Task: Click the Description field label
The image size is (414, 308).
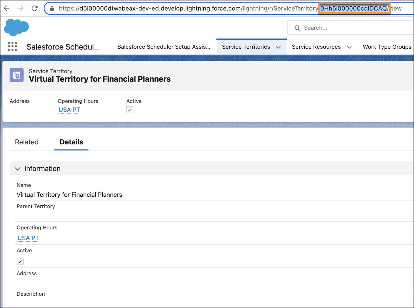Action: pos(31,294)
